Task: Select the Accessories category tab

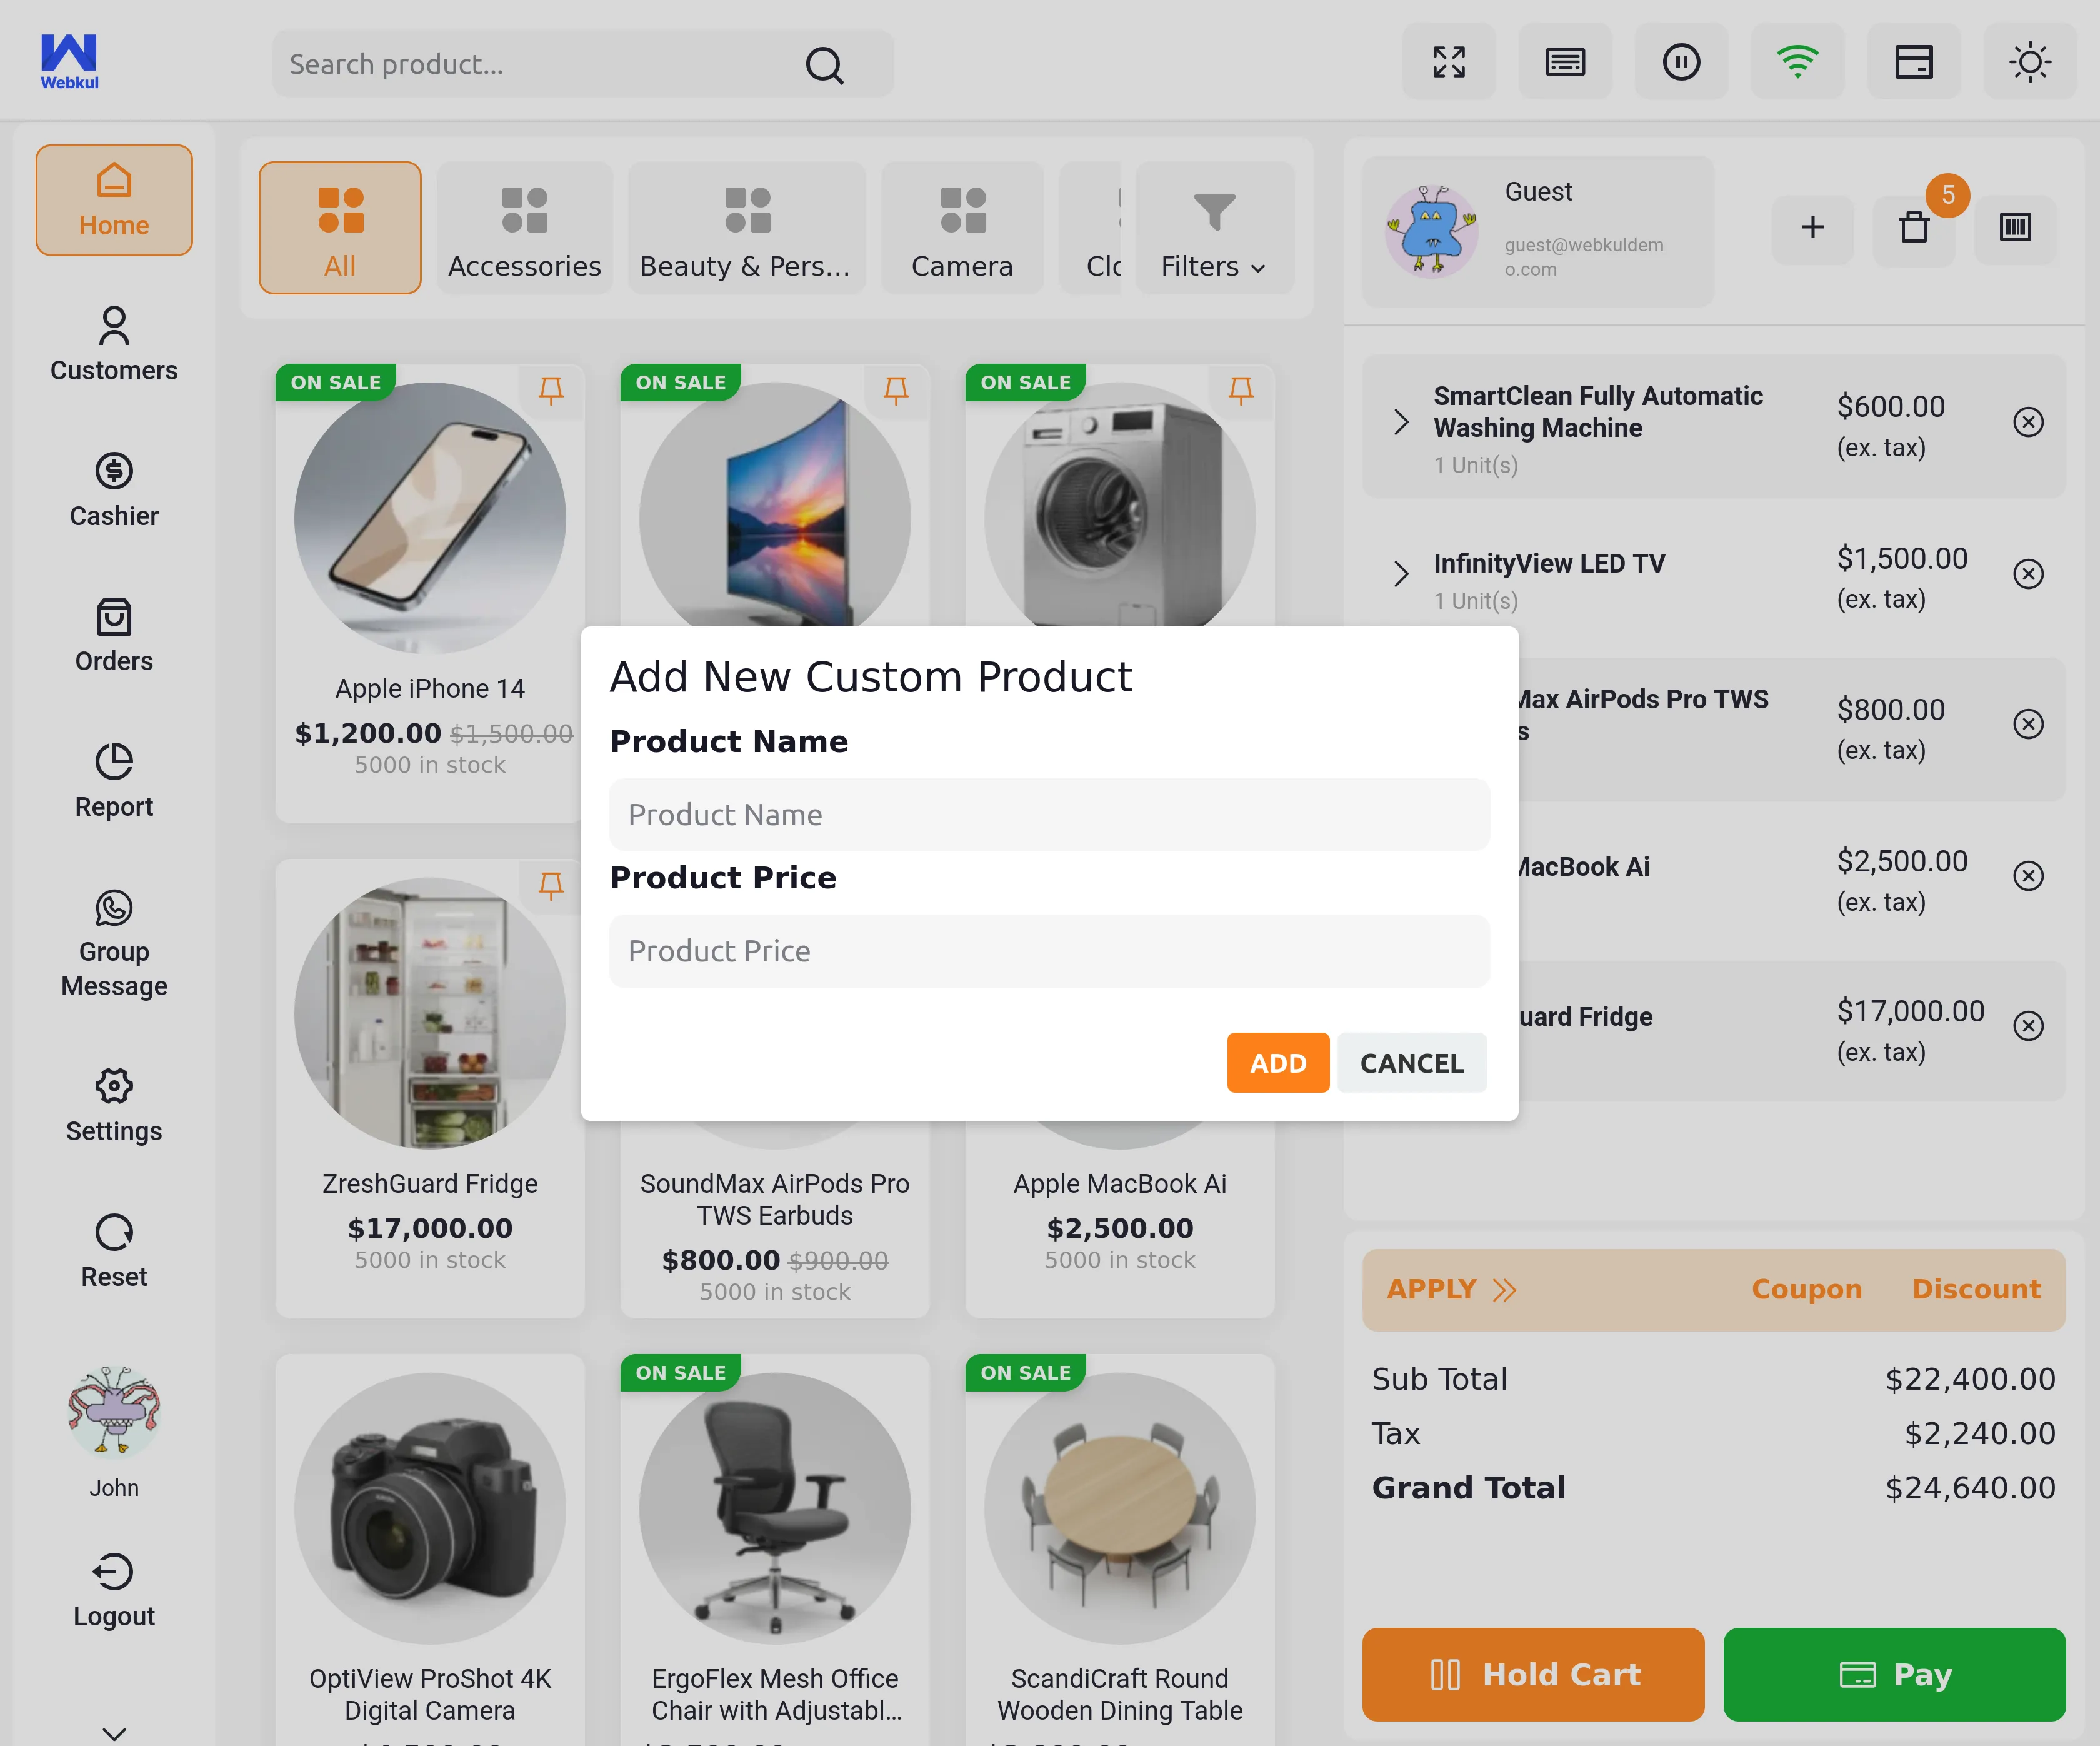Action: coord(525,228)
